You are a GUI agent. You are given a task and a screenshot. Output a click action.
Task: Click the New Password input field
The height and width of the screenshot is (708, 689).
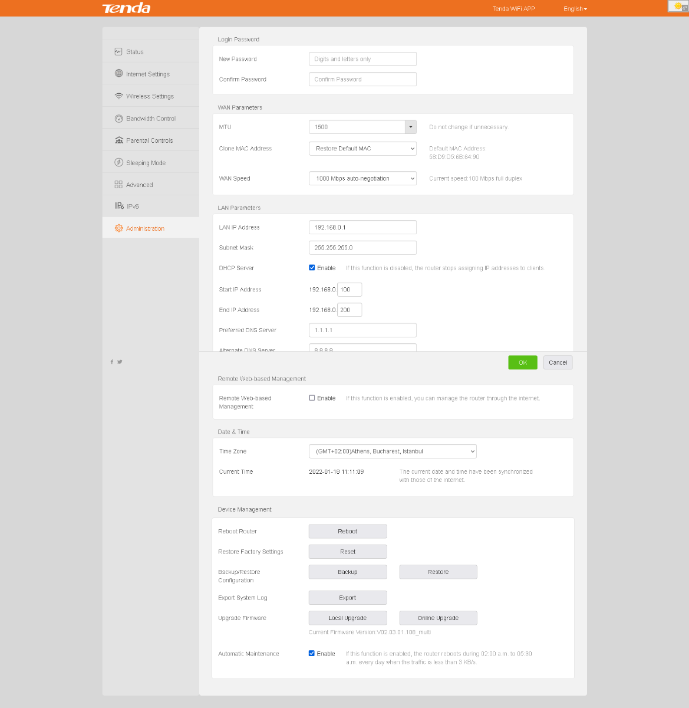pos(362,59)
